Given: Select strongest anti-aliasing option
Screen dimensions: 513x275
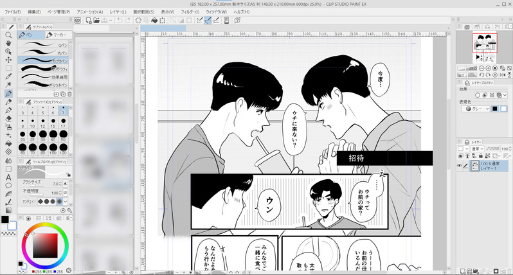Looking at the screenshot, I should pyautogui.click(x=59, y=201).
